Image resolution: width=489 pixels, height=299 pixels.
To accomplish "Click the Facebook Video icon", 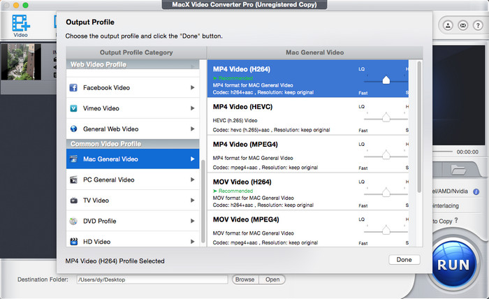I will click(x=73, y=87).
